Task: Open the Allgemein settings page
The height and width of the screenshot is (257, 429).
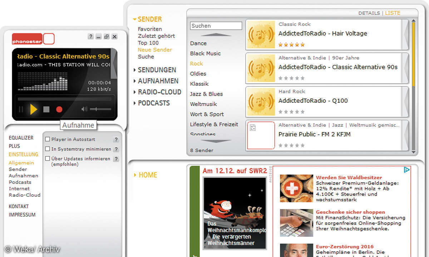Action: (21, 163)
